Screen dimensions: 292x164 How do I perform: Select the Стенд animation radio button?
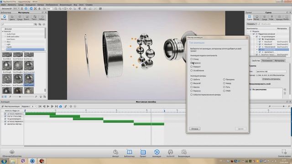point(192,59)
